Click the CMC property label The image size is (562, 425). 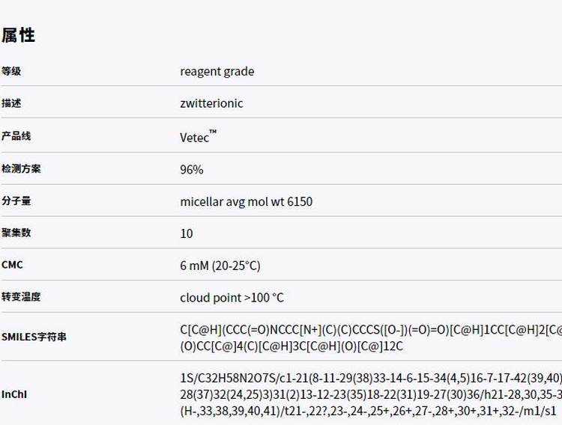pyautogui.click(x=12, y=265)
